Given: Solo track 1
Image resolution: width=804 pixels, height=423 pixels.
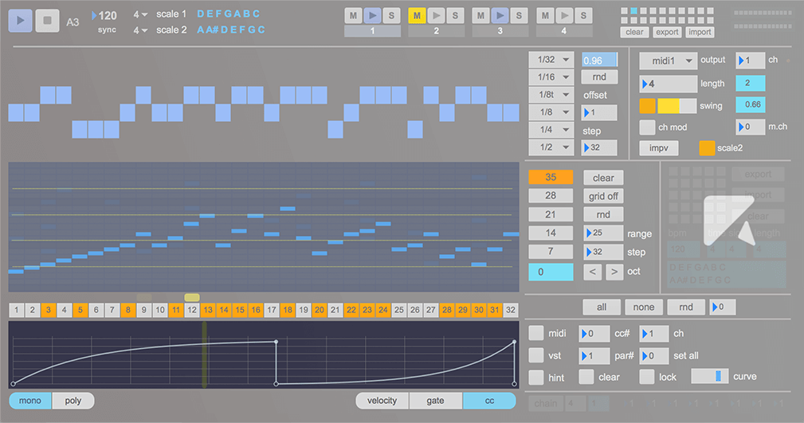Looking at the screenshot, I should 391,16.
